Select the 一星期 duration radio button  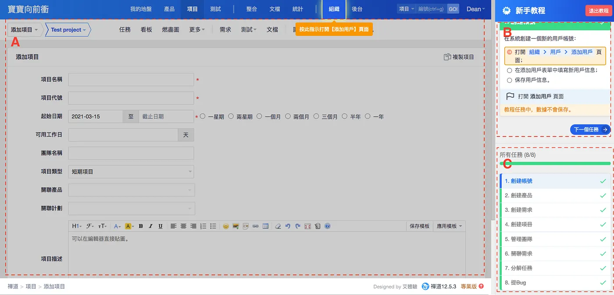coord(203,116)
